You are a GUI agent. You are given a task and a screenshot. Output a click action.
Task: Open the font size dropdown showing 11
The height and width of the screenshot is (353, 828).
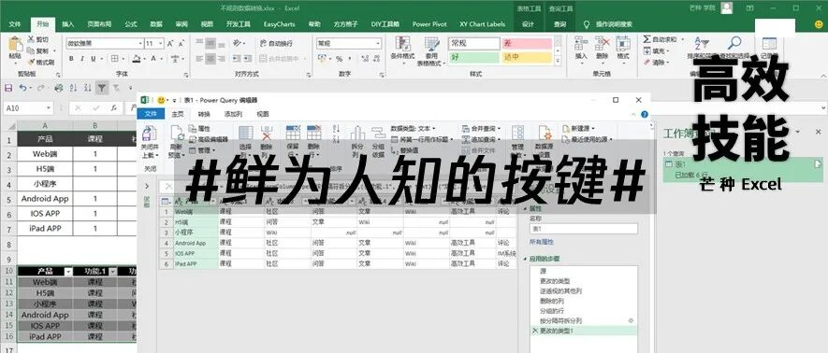pyautogui.click(x=161, y=43)
